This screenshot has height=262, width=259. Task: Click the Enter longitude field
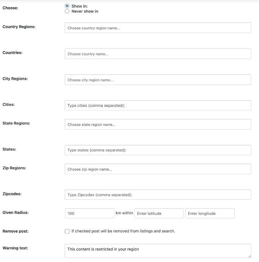(x=210, y=213)
